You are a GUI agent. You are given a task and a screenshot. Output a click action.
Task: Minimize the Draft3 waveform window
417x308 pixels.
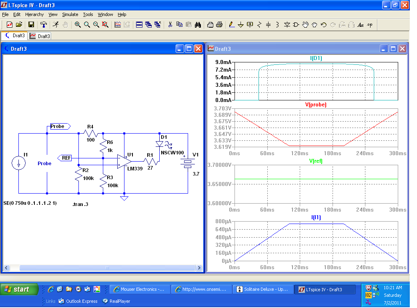(x=383, y=49)
